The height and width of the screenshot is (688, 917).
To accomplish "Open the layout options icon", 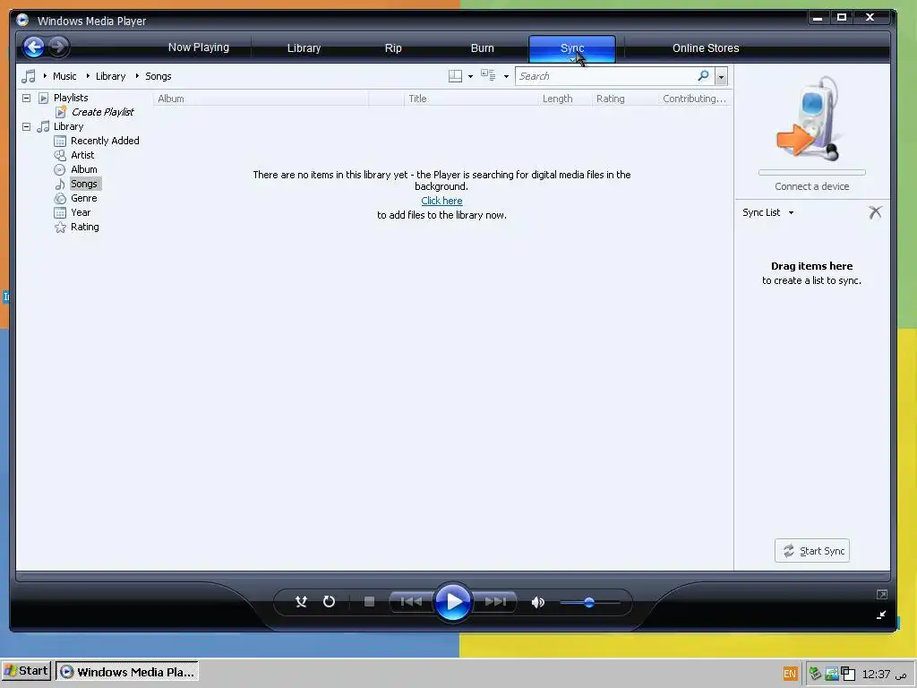I will point(455,76).
